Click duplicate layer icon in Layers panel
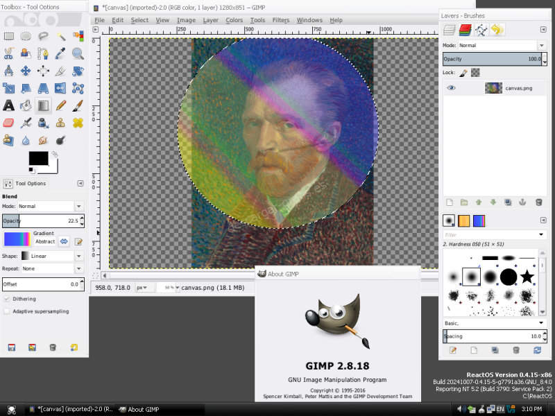 (x=508, y=202)
